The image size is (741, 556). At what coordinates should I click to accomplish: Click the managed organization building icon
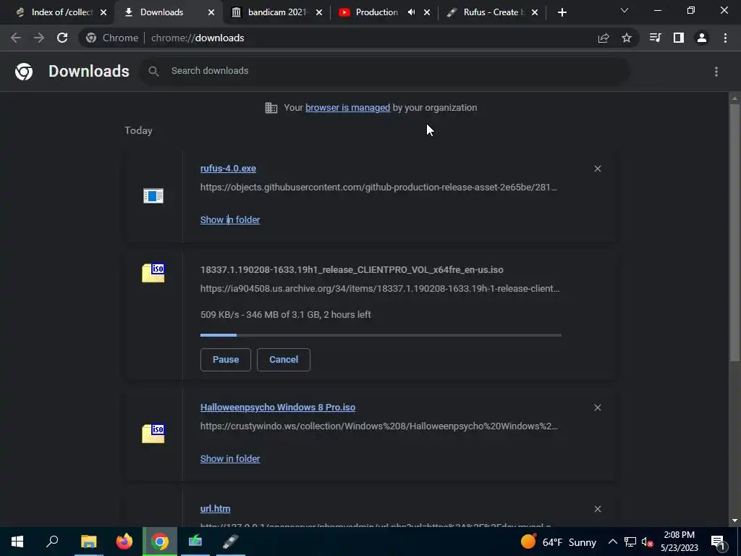click(x=271, y=108)
